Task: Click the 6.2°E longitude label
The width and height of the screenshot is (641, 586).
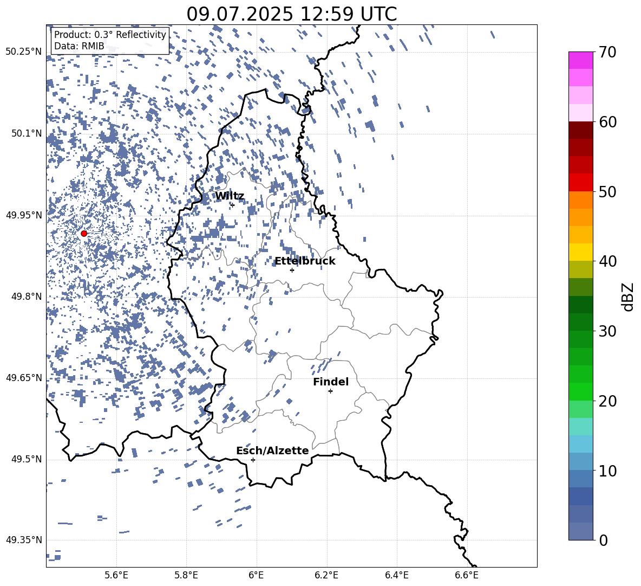Action: pyautogui.click(x=326, y=575)
